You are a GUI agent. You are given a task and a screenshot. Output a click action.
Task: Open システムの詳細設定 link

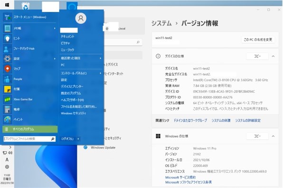(x=248, y=120)
